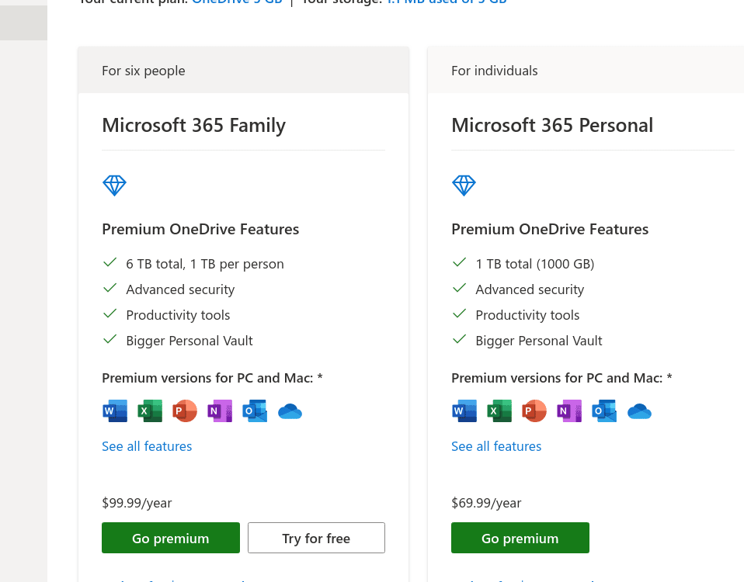Click the diamond icon under Microsoft 365 Personal
The width and height of the screenshot is (744, 582).
tap(464, 185)
